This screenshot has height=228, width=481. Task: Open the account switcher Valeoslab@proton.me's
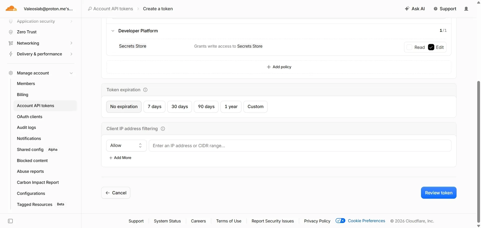click(x=48, y=9)
